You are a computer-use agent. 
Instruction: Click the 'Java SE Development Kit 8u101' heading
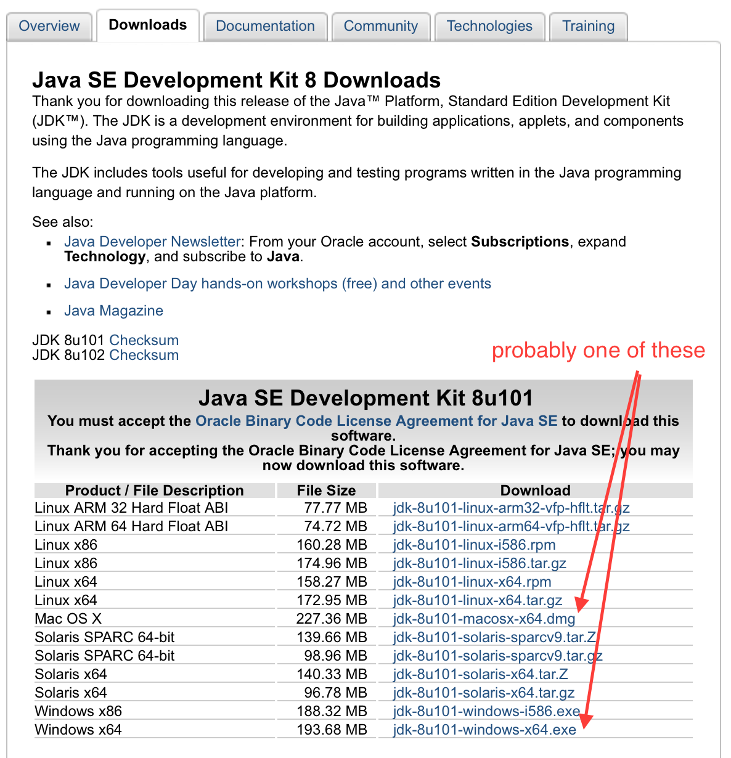[365, 398]
